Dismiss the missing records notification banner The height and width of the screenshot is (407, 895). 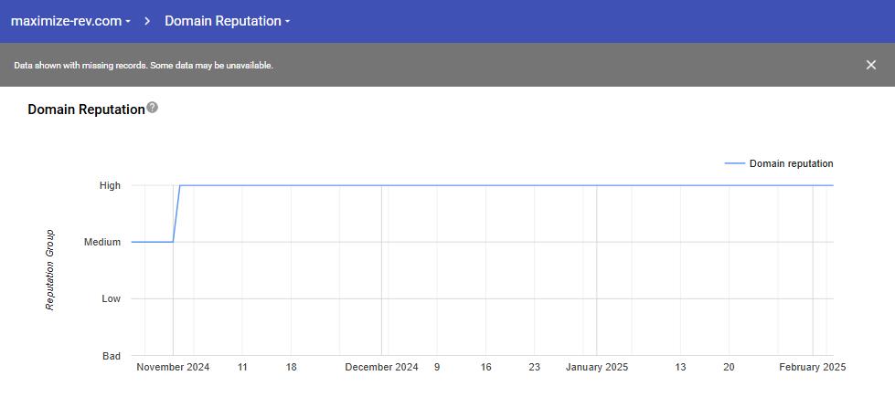pyautogui.click(x=871, y=65)
